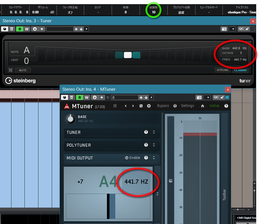
Task: Collapse the POLYTUNER section
Action: point(154,145)
